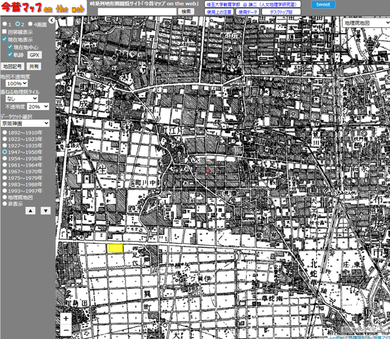Zoom out on the map

pyautogui.click(x=66, y=330)
